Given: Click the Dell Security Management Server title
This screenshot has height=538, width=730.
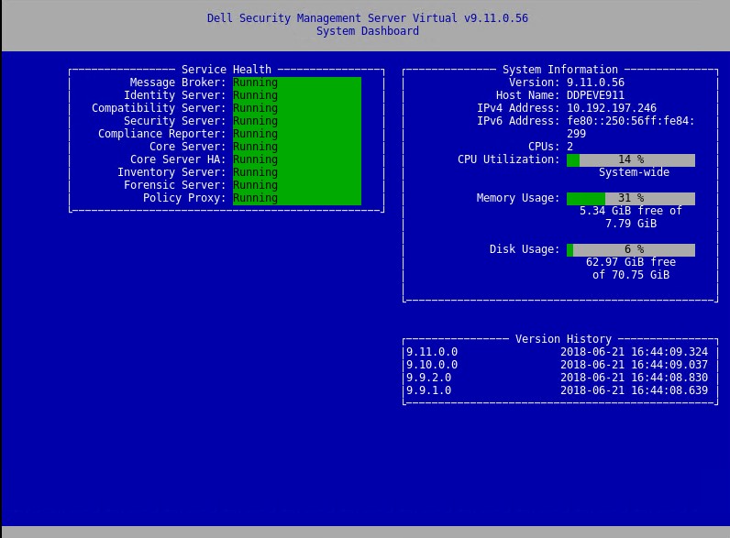Looking at the screenshot, I should point(368,18).
